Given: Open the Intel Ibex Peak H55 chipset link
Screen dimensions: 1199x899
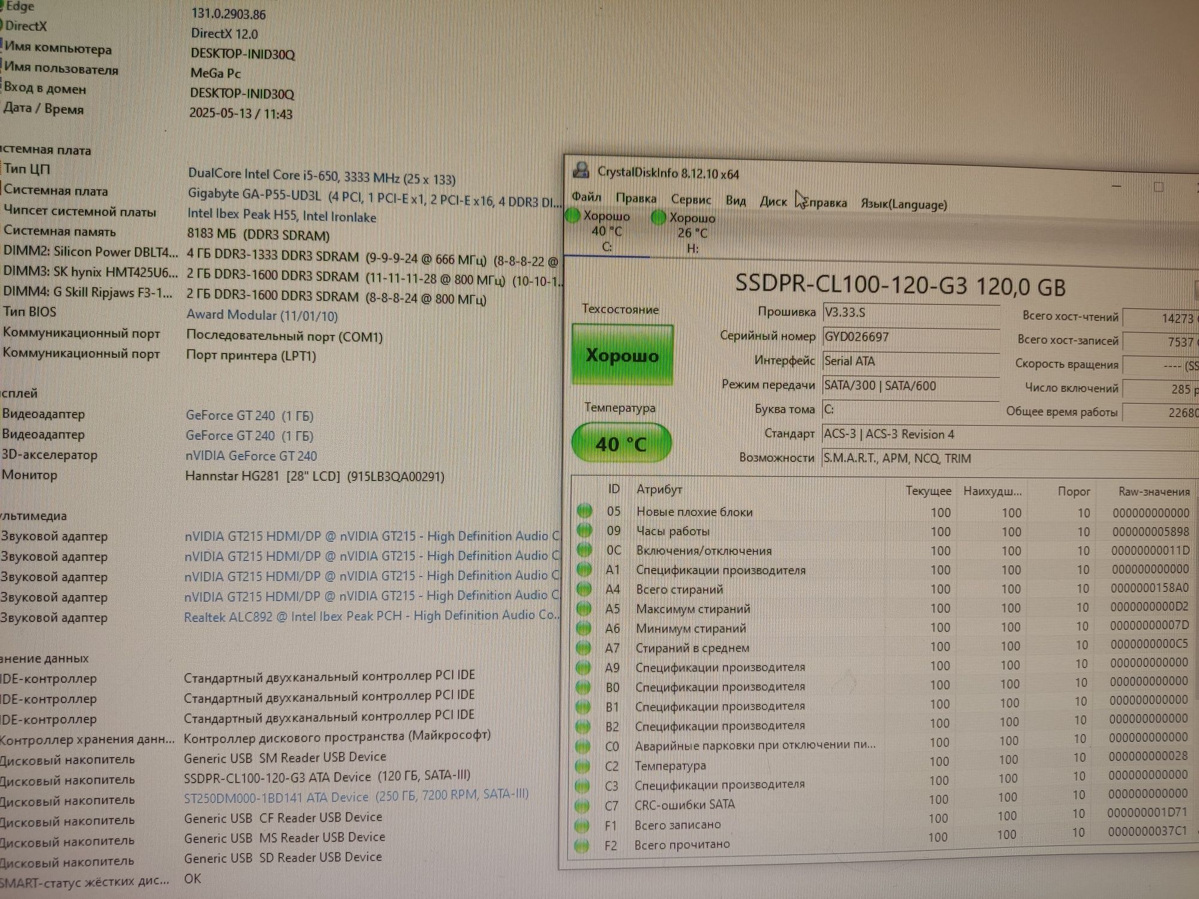Looking at the screenshot, I should (x=282, y=215).
